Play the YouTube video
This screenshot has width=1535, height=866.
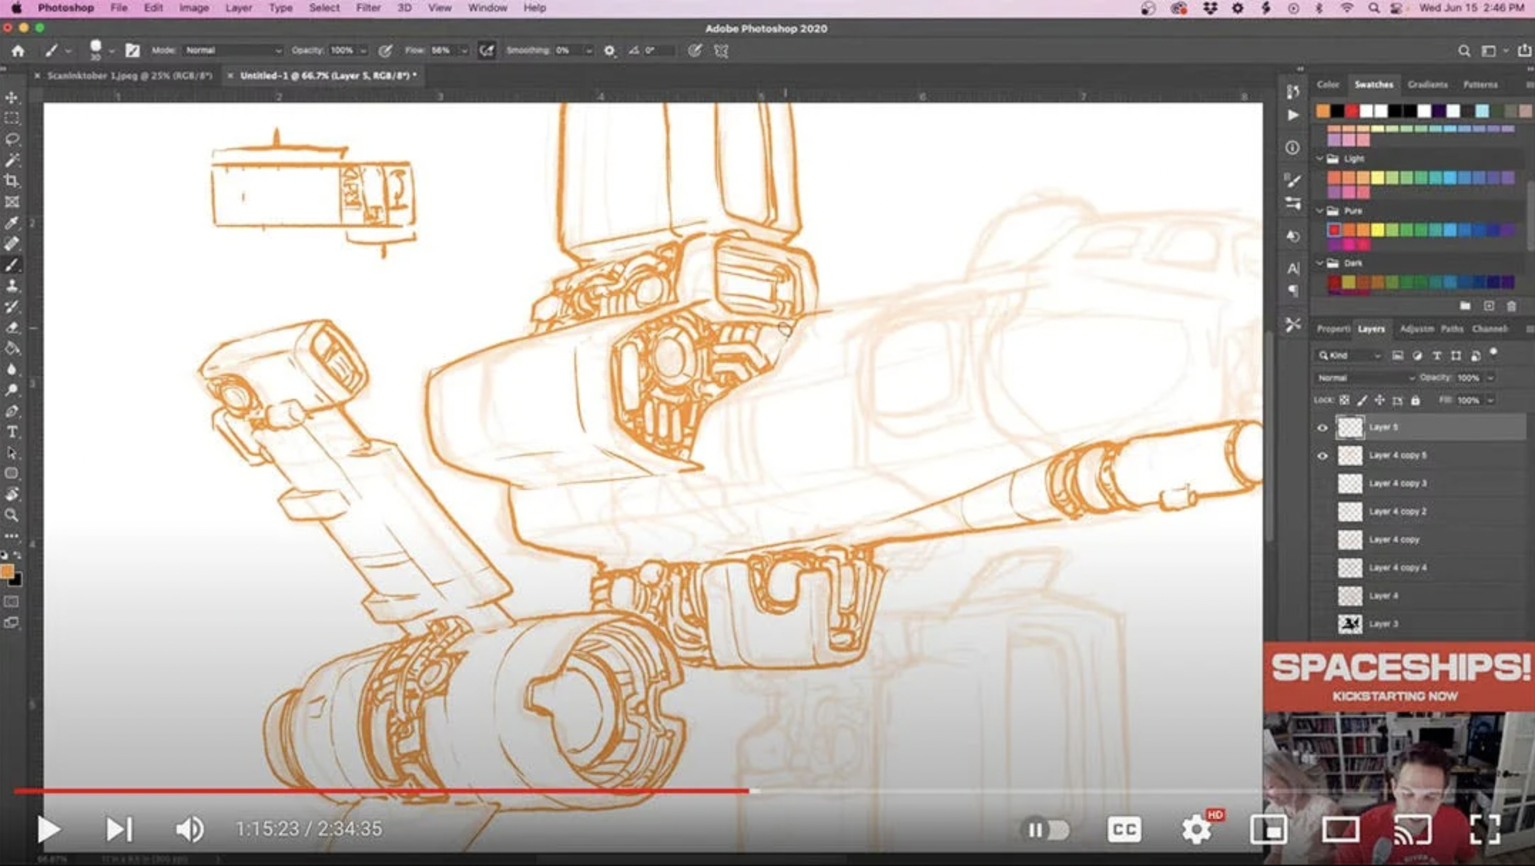[48, 830]
